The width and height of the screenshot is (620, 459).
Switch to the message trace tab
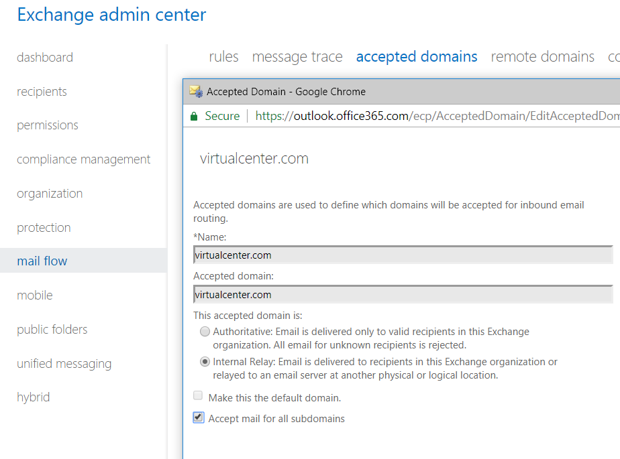click(297, 57)
